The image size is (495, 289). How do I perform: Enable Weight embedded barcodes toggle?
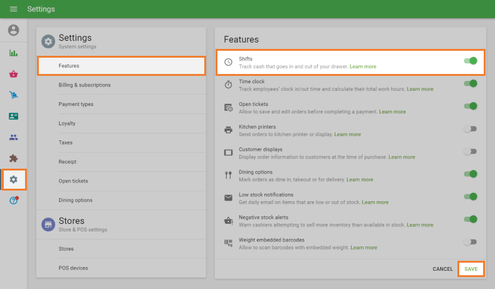tap(470, 242)
